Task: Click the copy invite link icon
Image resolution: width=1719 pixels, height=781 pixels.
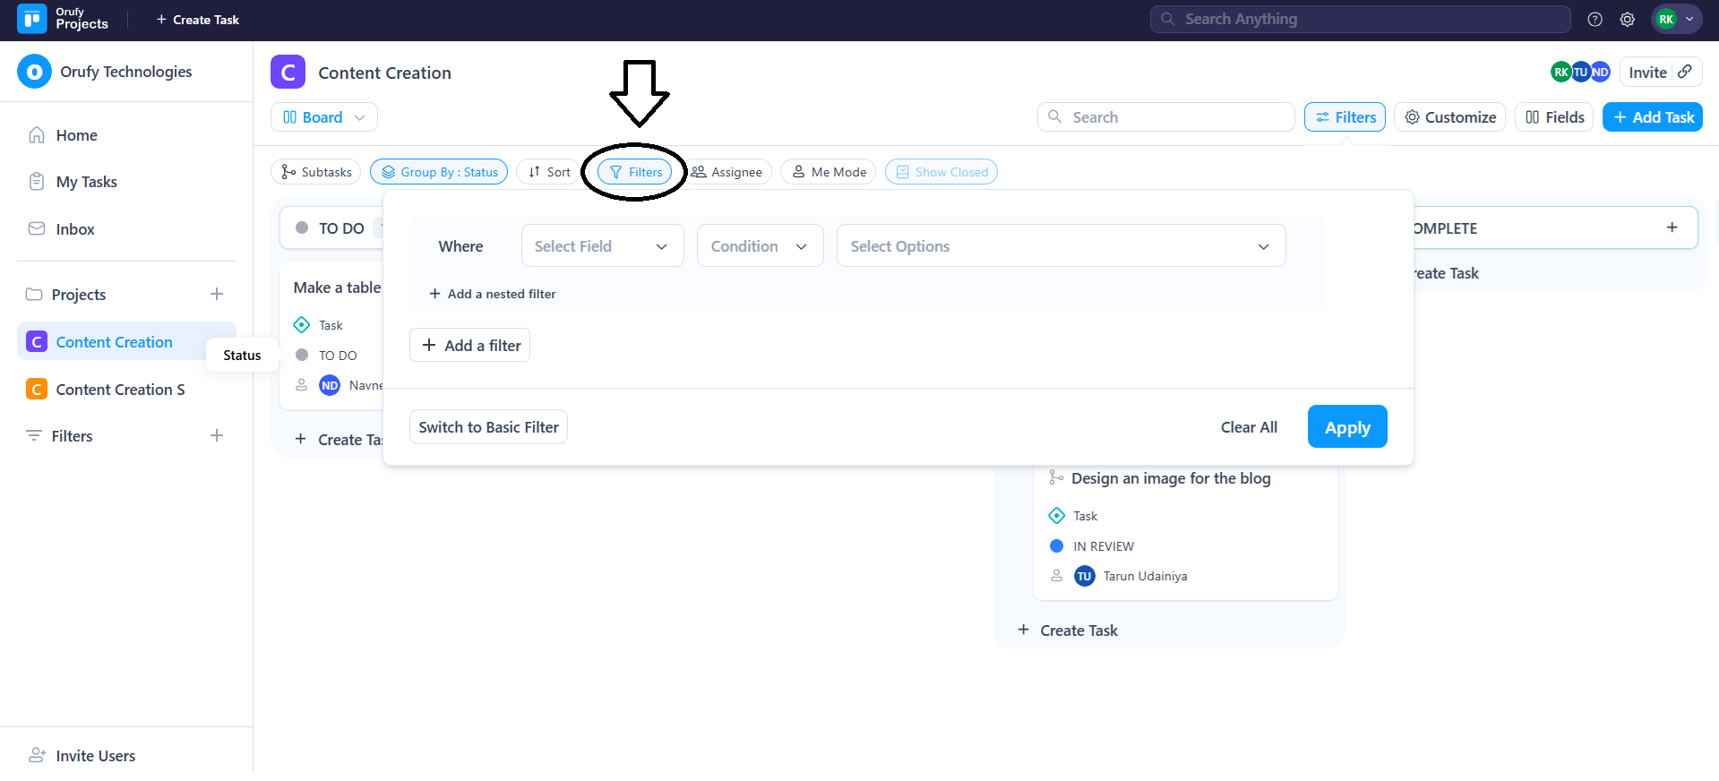Action: coord(1685,72)
